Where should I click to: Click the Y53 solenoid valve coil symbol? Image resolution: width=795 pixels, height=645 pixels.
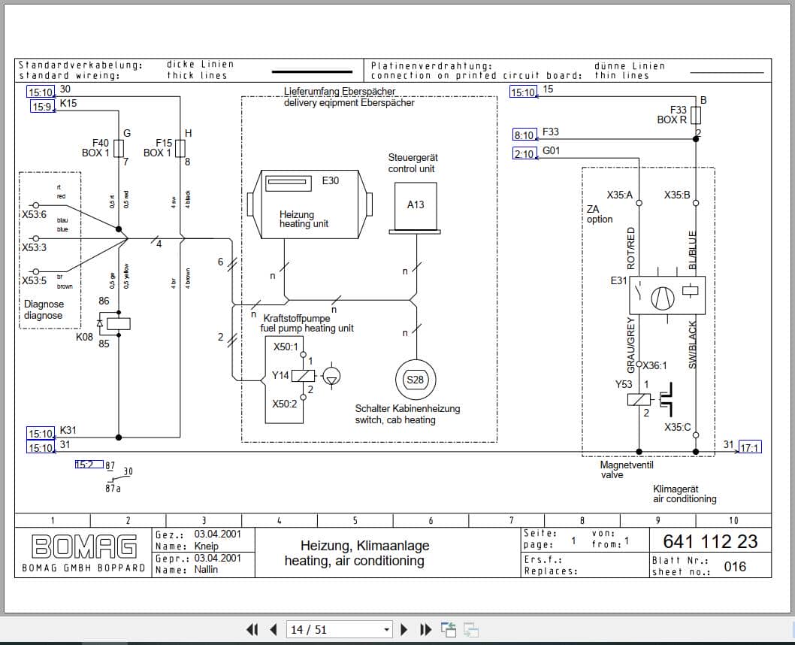pos(639,399)
